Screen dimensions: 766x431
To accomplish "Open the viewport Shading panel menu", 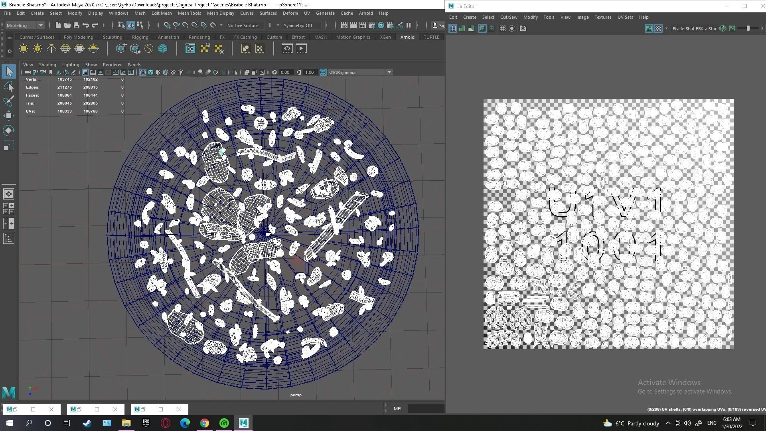I will coord(47,65).
